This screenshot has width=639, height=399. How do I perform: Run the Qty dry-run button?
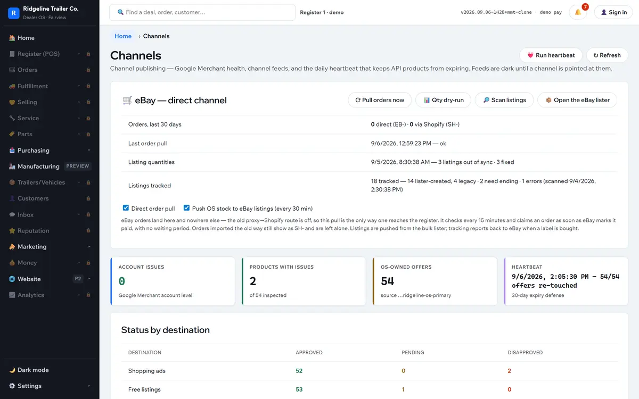[x=444, y=100]
